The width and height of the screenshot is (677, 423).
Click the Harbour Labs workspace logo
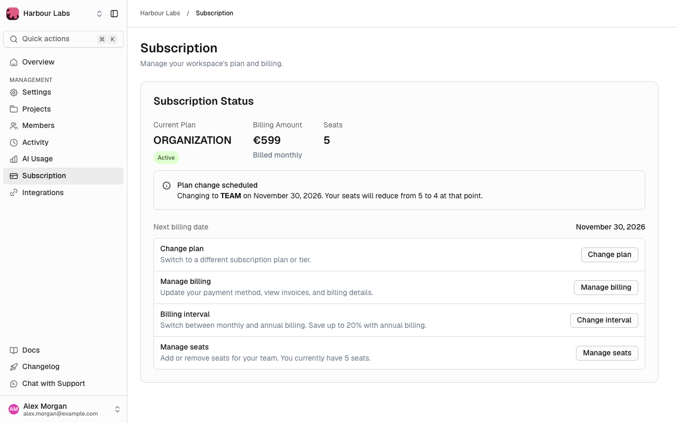point(13,14)
